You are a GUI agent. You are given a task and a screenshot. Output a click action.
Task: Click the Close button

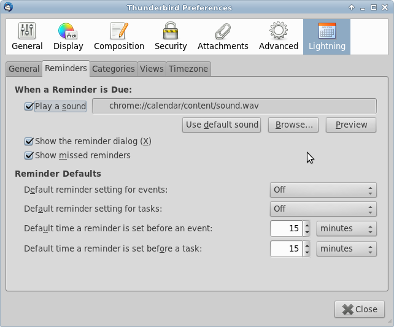click(x=360, y=309)
